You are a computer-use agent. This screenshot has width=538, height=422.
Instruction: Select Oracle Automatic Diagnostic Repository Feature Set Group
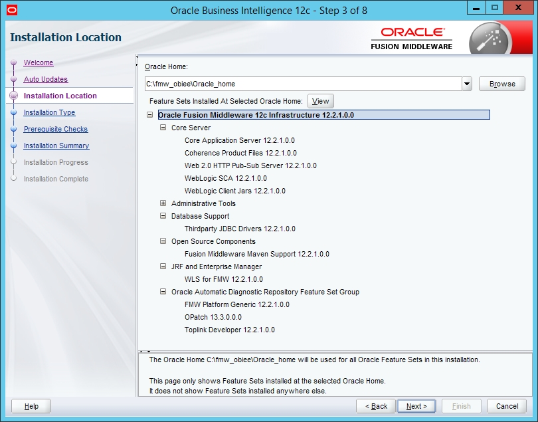tap(265, 292)
